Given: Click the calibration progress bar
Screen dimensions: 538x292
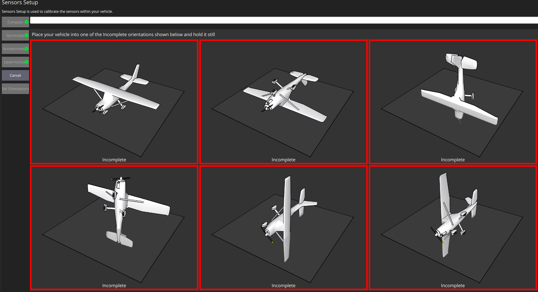Looking at the screenshot, I should coord(284,20).
